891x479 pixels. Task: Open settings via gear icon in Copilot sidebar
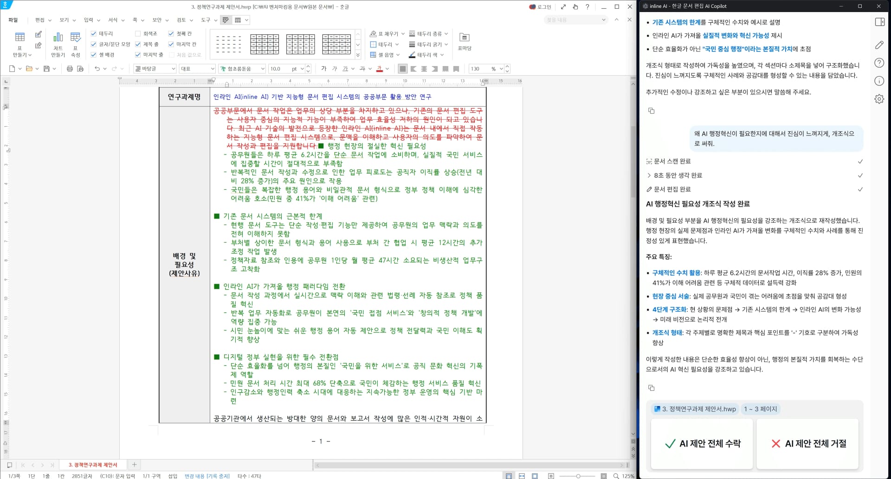(x=879, y=98)
